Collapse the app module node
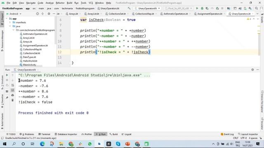Viewport: 264px width, 148px height. point(7,18)
